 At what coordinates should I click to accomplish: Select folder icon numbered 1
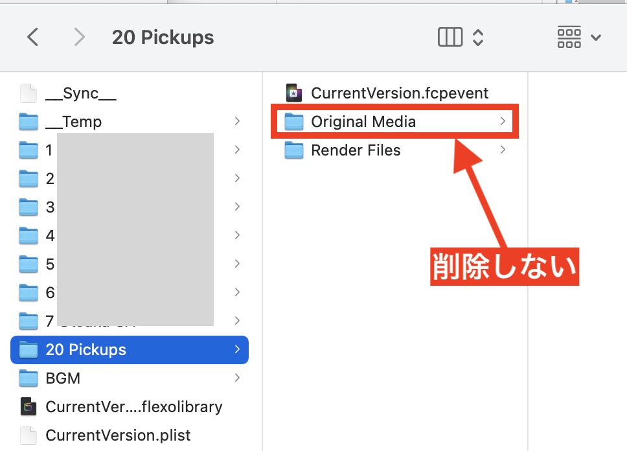(x=28, y=150)
